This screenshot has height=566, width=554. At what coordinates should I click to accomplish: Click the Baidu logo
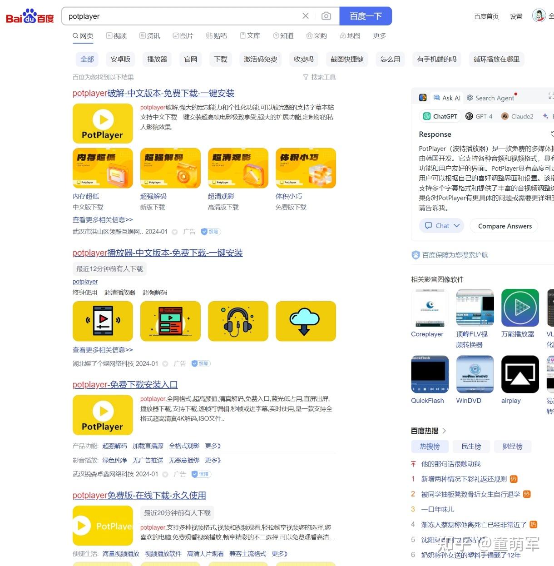point(30,16)
